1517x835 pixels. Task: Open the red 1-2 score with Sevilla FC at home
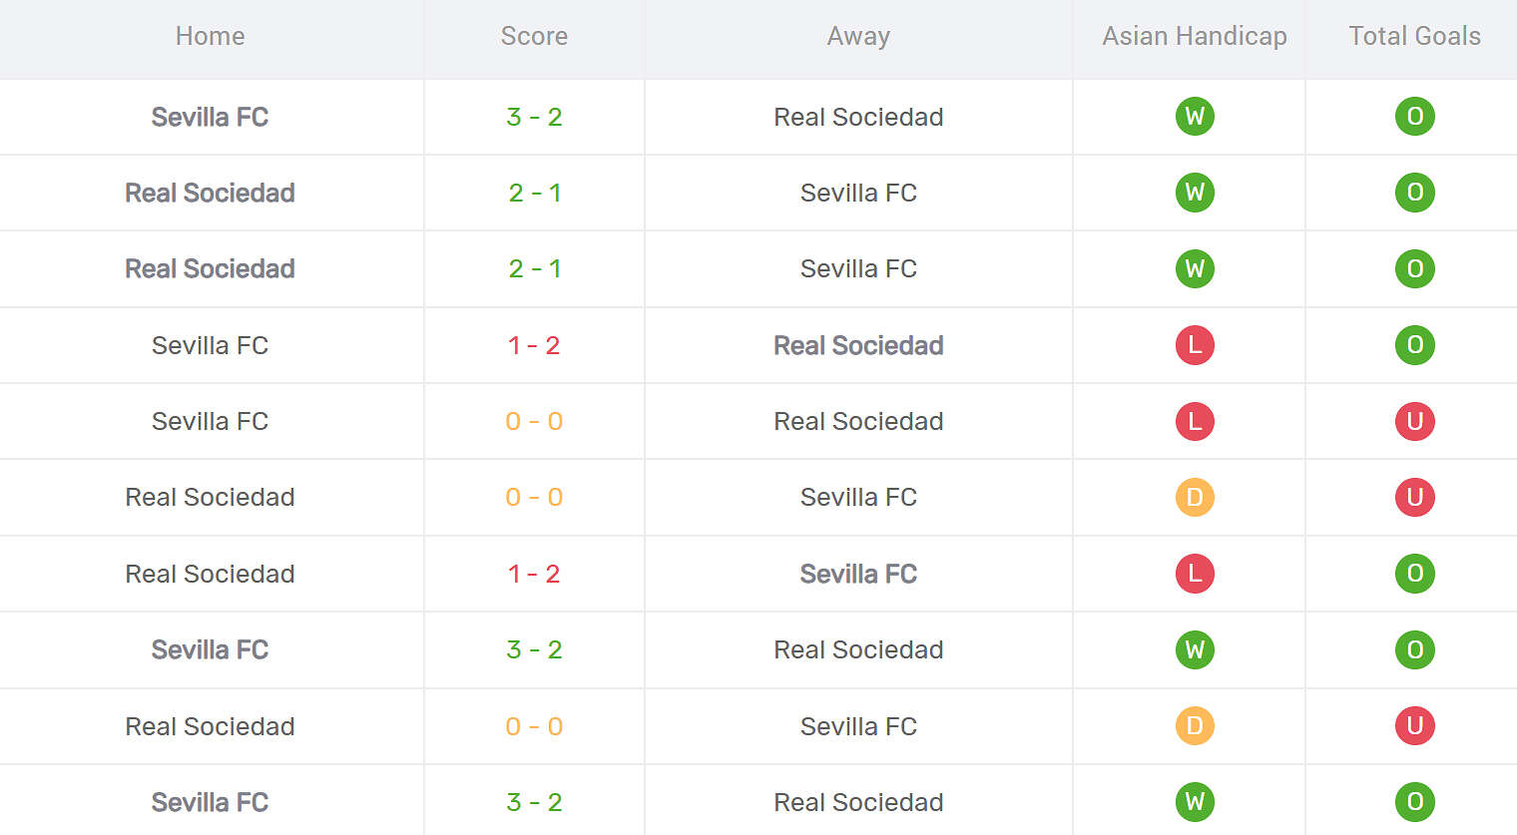point(534,345)
